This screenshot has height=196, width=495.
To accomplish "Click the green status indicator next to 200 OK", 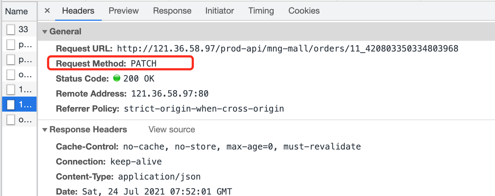I will pos(116,78).
